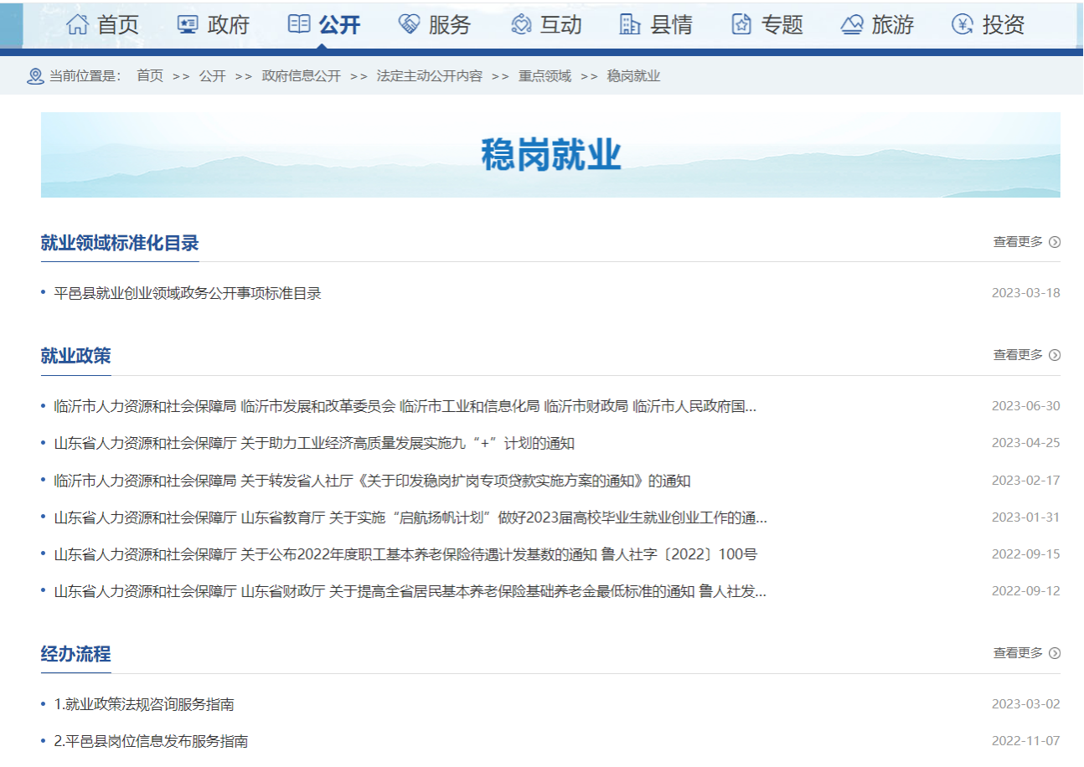Click the arrow icon next to 就业领域标准化目录 查看更多

click(1055, 242)
